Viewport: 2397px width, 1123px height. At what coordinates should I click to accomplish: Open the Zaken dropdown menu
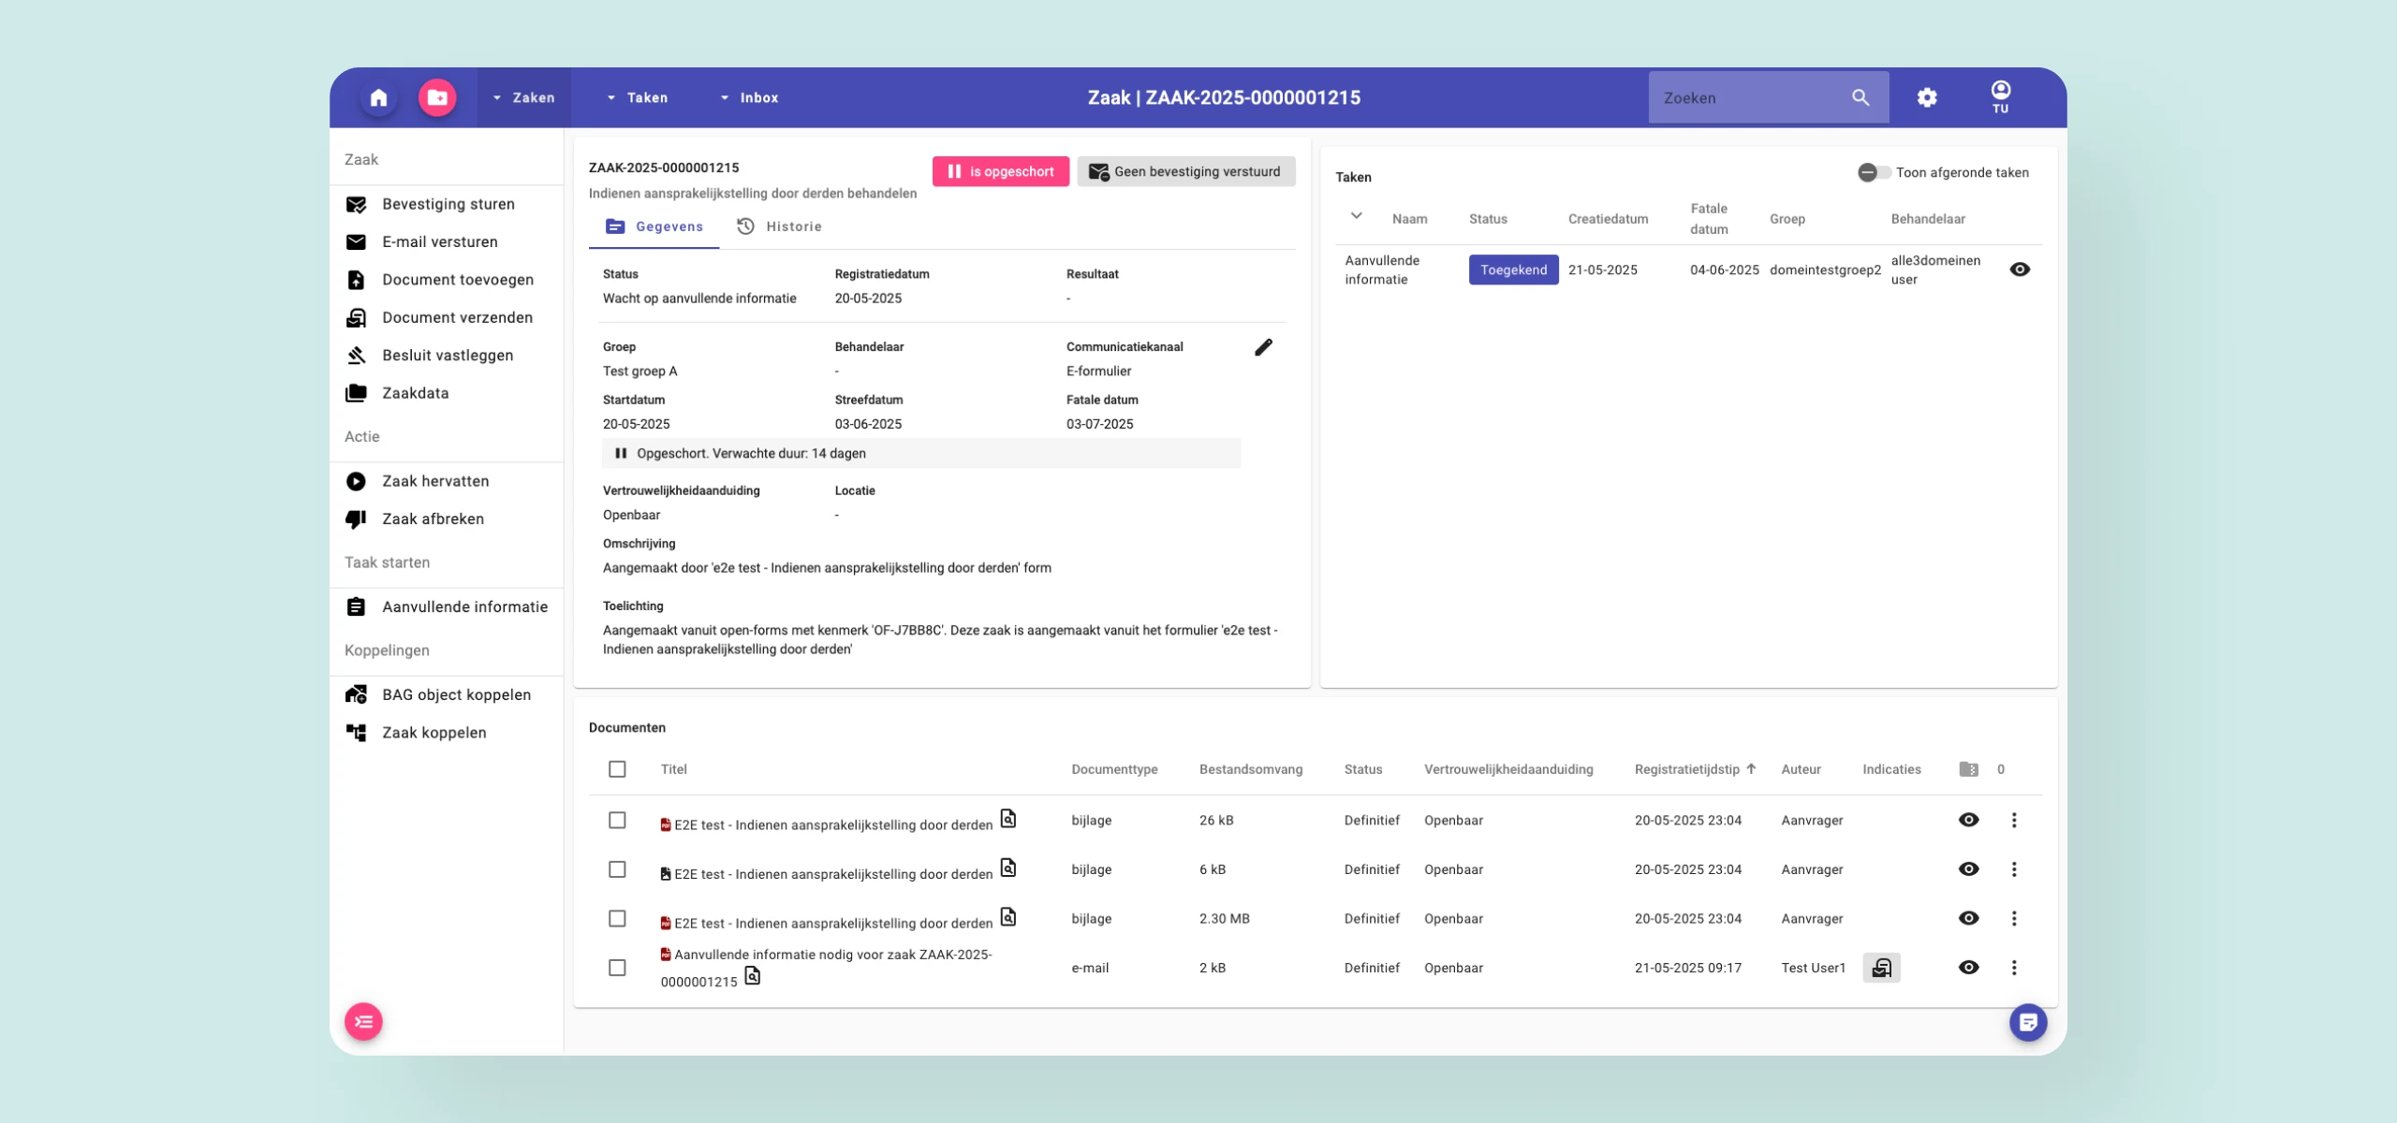point(524,97)
